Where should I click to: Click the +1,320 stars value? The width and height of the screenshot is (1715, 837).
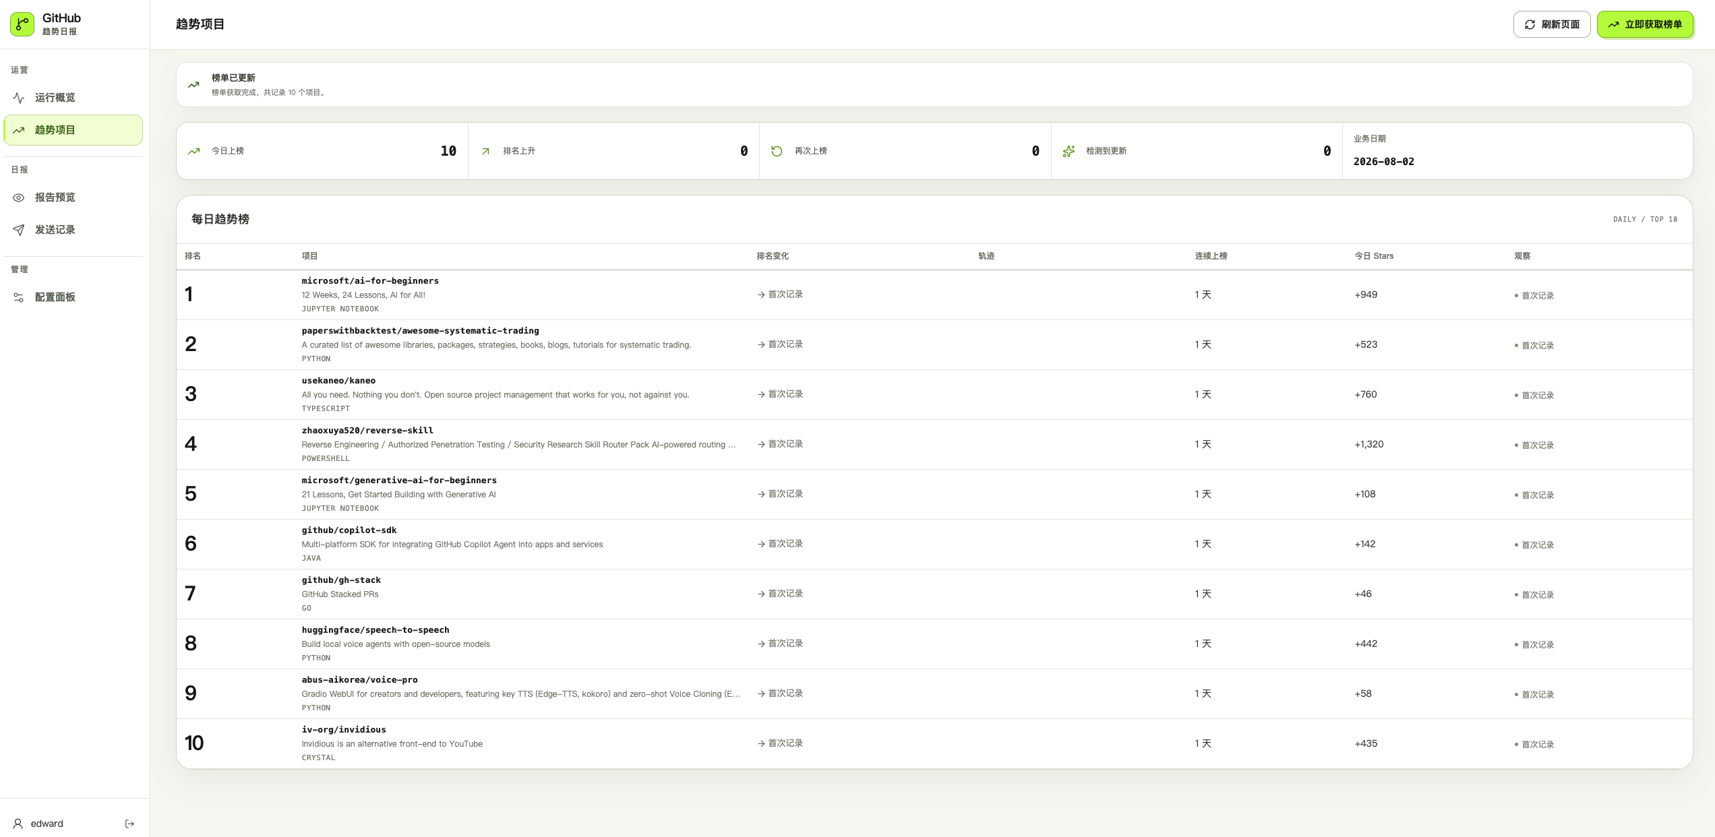[1369, 444]
